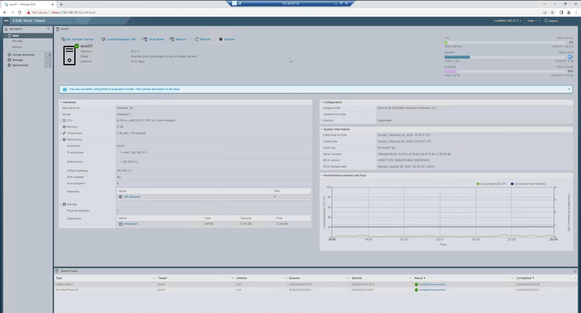Image resolution: width=581 pixels, height=313 pixels.
Task: Dismiss the evaluation mode license banner
Action: coord(569,89)
